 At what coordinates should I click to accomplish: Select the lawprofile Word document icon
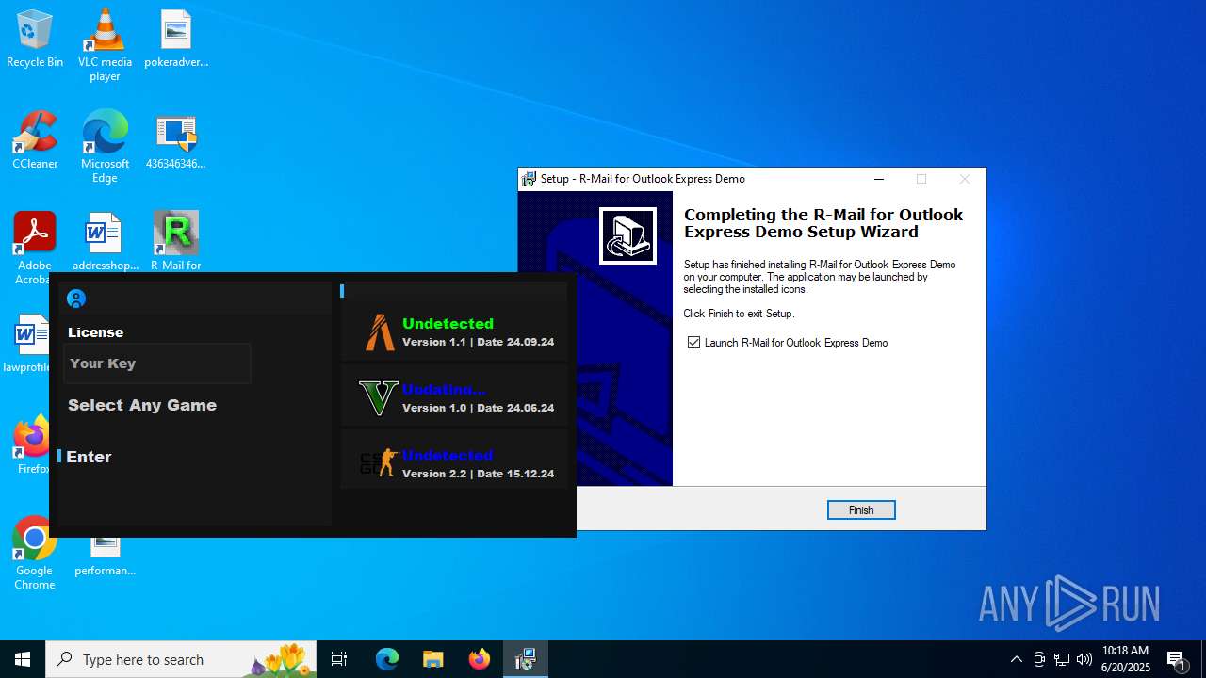click(x=30, y=343)
